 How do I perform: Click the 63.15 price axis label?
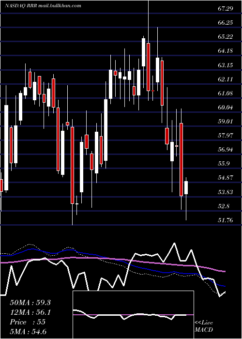point(226,65)
